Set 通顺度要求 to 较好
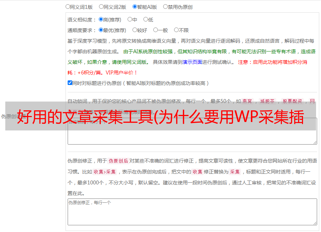The image size is (321, 232). point(135,30)
